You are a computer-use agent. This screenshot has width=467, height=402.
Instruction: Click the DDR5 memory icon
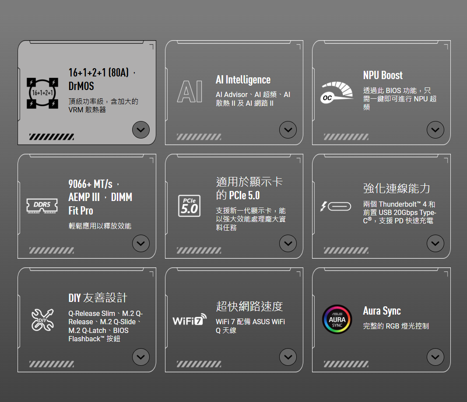pyautogui.click(x=42, y=205)
